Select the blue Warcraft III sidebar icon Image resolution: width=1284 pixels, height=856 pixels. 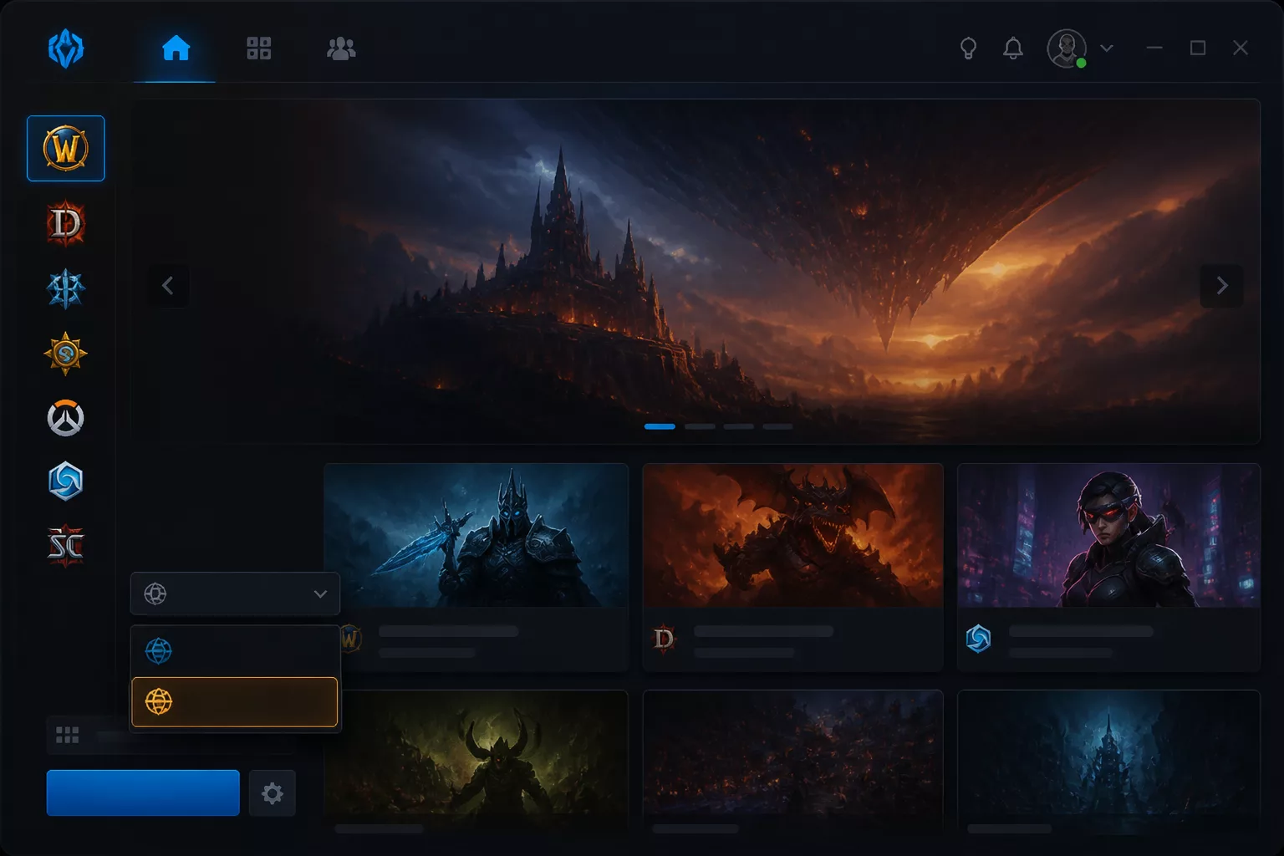coord(66,289)
